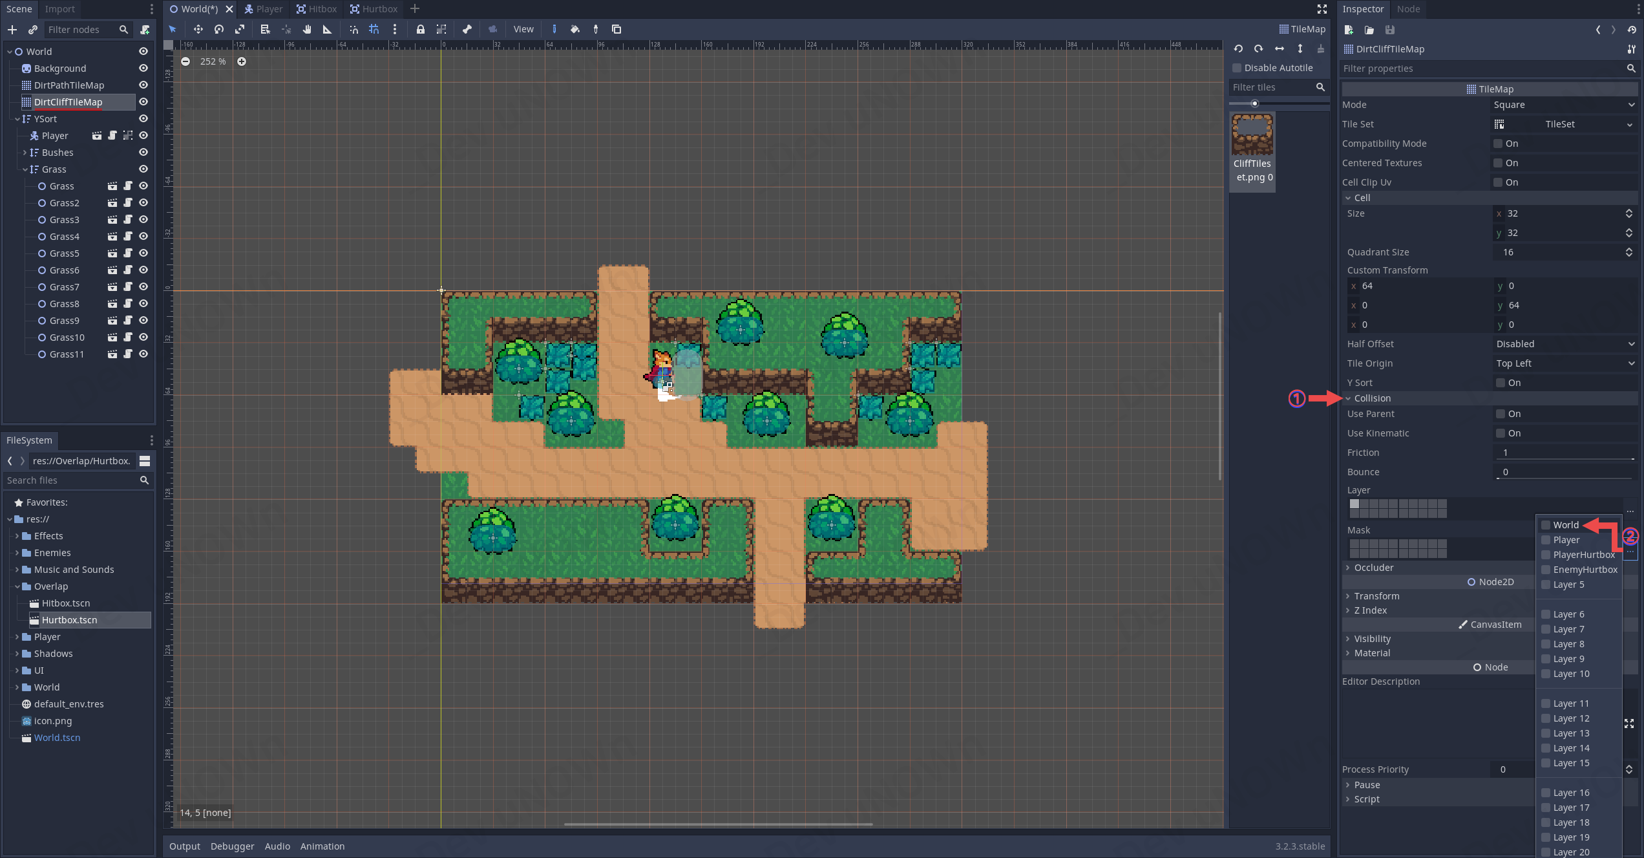
Task: Open the Node tab beside Inspector
Action: pos(1408,9)
